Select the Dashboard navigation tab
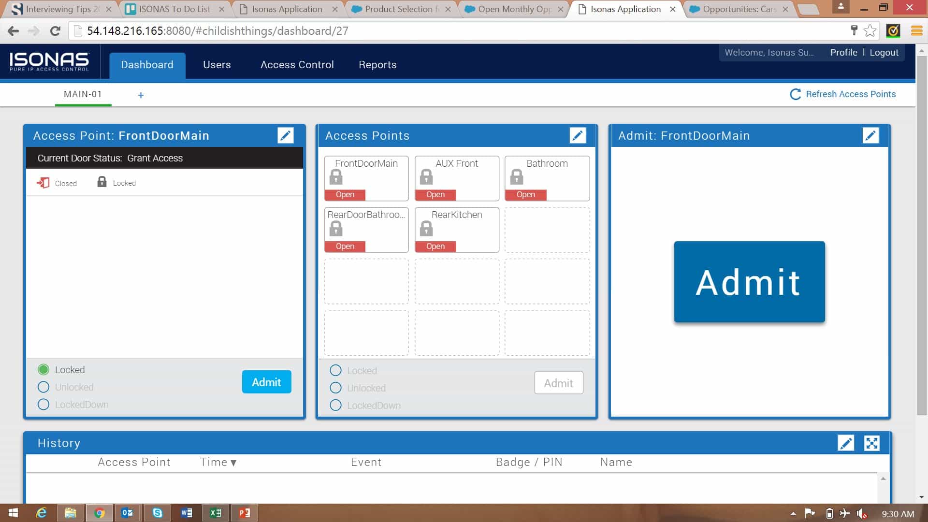Screen dimensions: 928x522 point(147,64)
